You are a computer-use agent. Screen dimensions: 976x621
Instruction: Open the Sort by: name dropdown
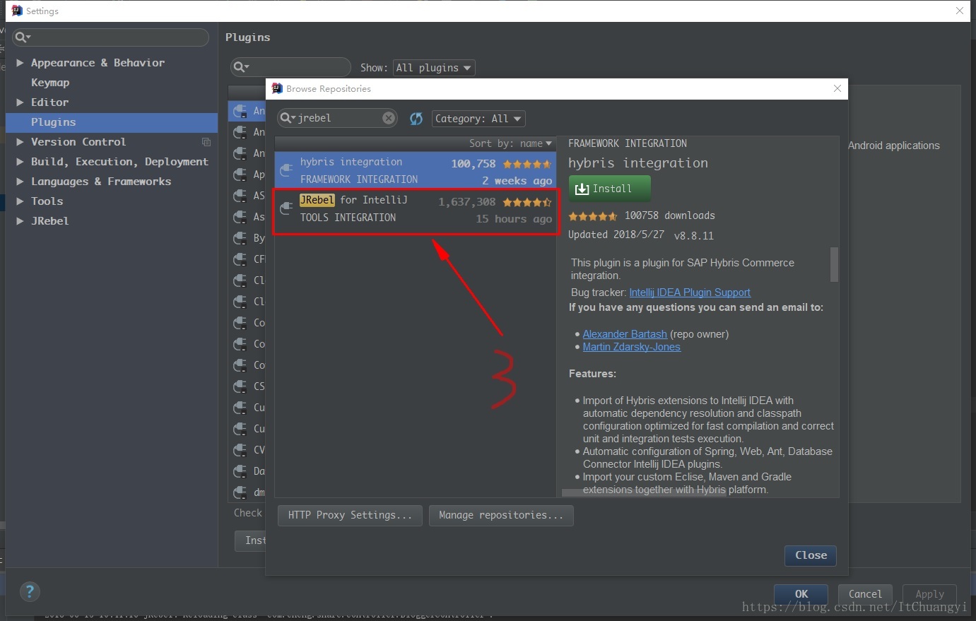[510, 143]
